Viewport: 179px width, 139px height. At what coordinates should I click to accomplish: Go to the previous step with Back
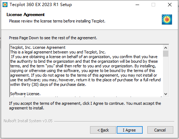pos(103,130)
